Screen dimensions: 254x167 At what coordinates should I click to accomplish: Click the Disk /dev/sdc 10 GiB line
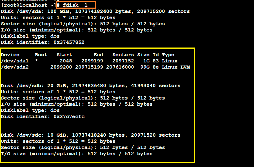[90, 135]
